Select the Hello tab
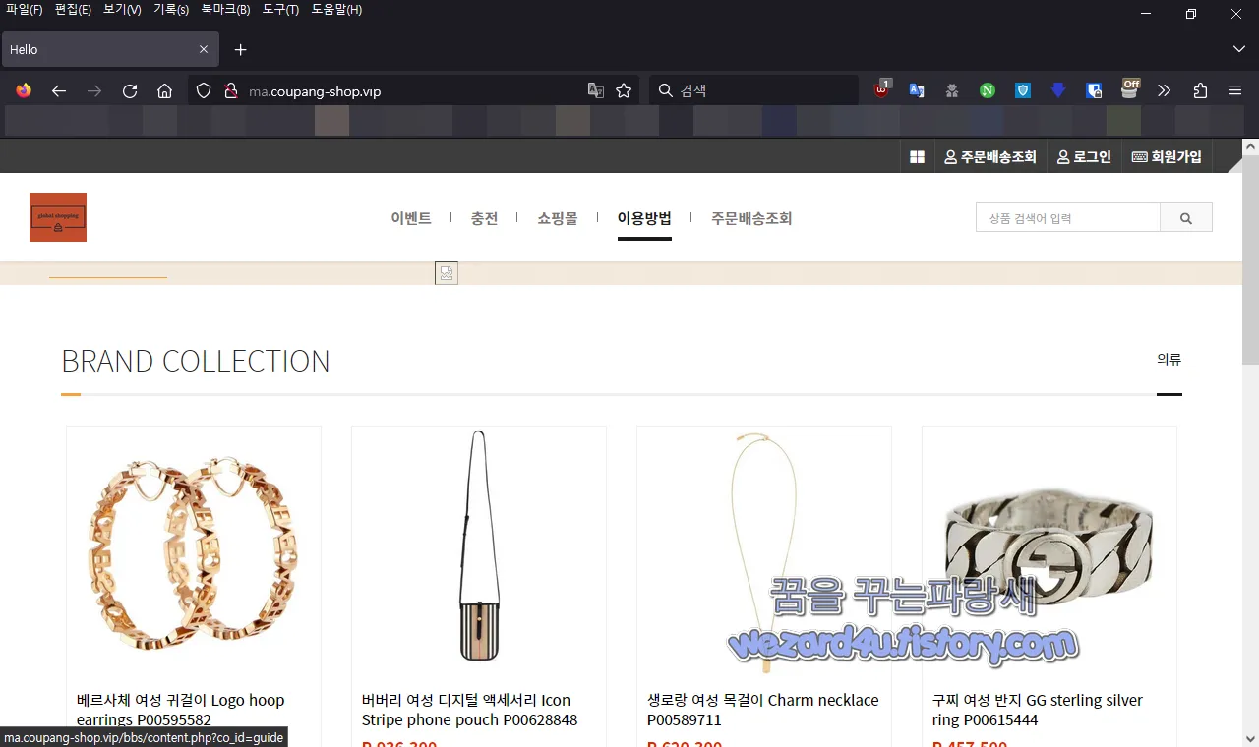 pos(108,49)
